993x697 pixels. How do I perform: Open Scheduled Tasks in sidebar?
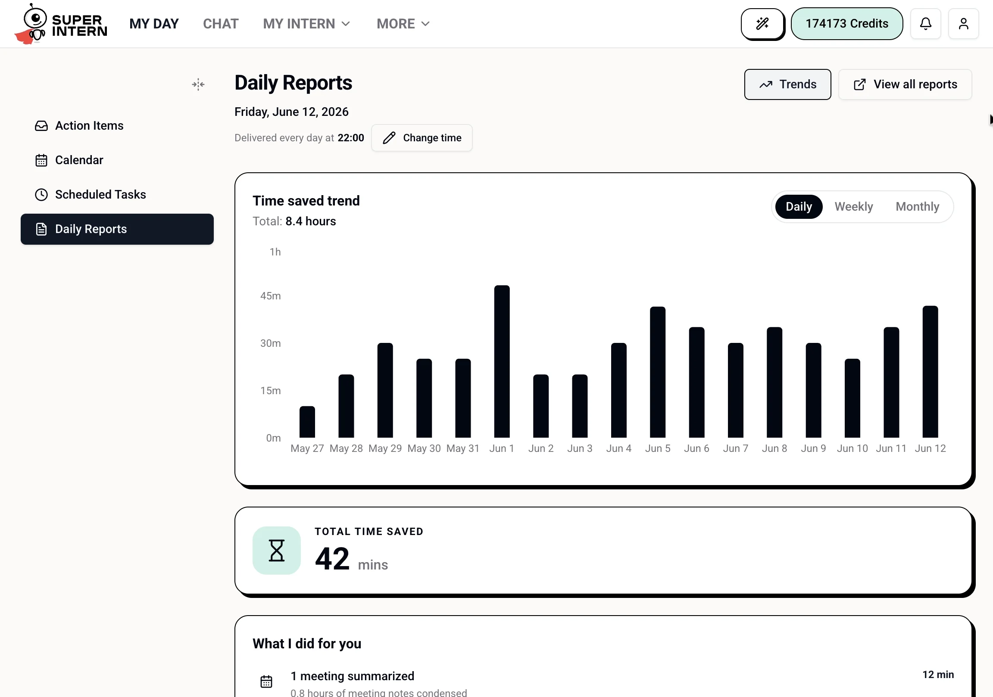(x=117, y=195)
